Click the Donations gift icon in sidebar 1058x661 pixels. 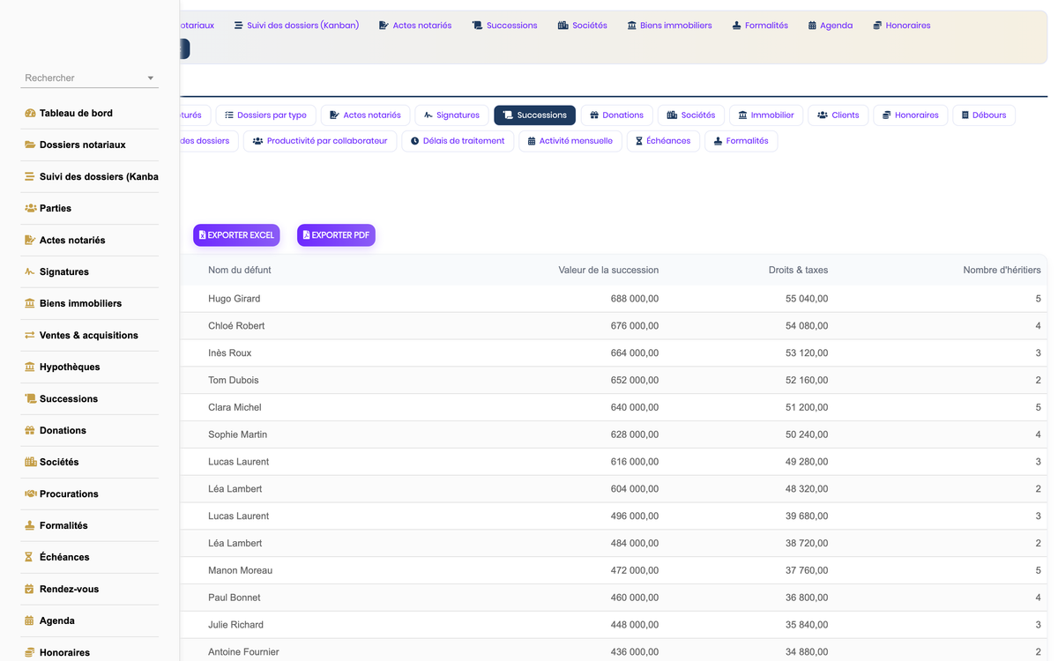pyautogui.click(x=30, y=430)
